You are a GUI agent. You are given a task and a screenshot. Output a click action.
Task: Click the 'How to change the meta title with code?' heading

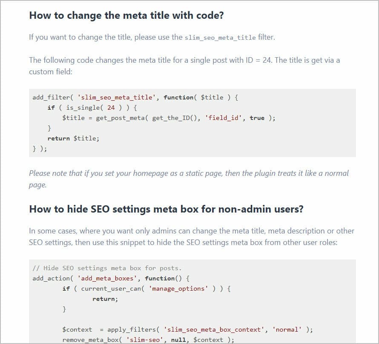pyautogui.click(x=126, y=15)
